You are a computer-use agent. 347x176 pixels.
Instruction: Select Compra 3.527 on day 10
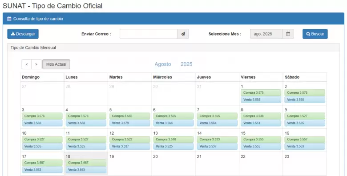[42, 139]
